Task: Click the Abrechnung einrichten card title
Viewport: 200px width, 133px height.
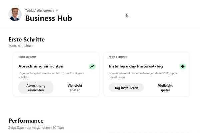Action: click(x=41, y=66)
